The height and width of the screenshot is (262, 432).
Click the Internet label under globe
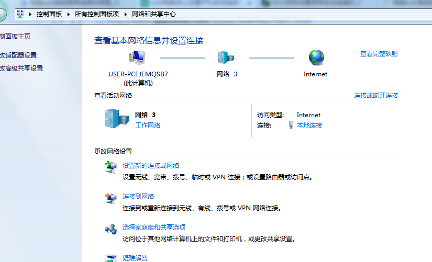(x=315, y=74)
